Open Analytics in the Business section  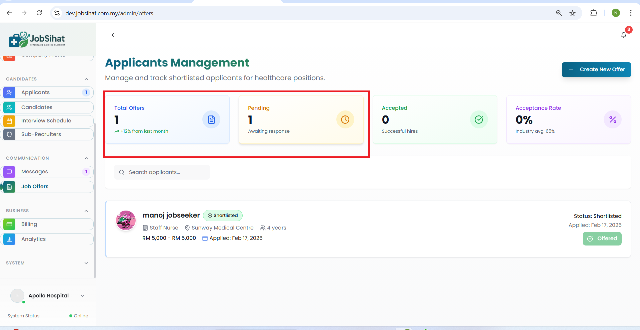pos(33,239)
